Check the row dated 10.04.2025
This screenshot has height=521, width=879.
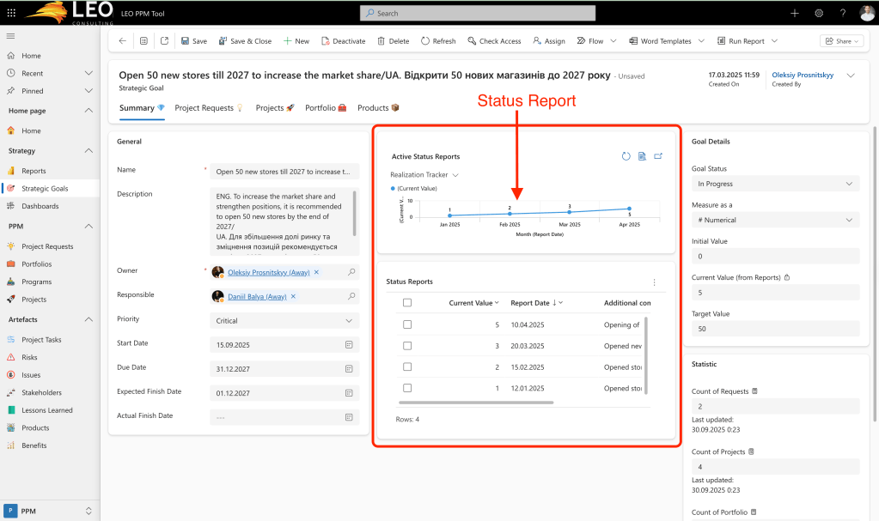click(x=407, y=324)
